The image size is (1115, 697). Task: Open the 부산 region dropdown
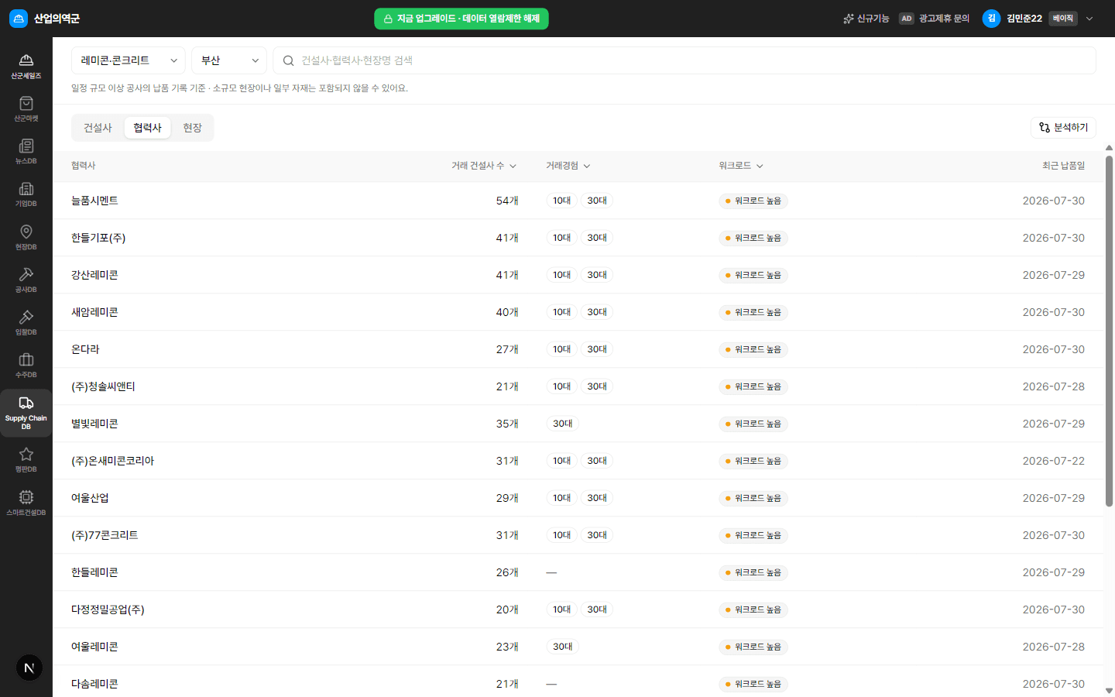[229, 60]
